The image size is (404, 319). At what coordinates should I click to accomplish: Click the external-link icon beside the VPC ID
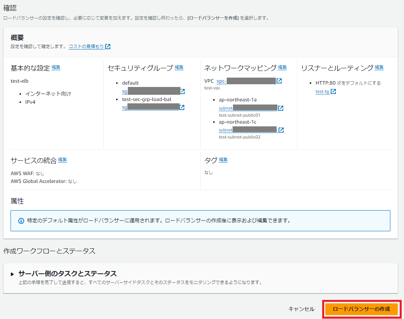tap(279, 81)
